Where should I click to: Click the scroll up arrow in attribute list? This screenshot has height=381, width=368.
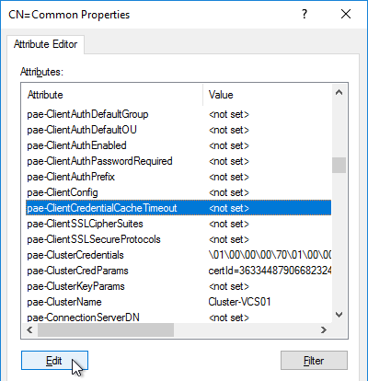point(339,92)
